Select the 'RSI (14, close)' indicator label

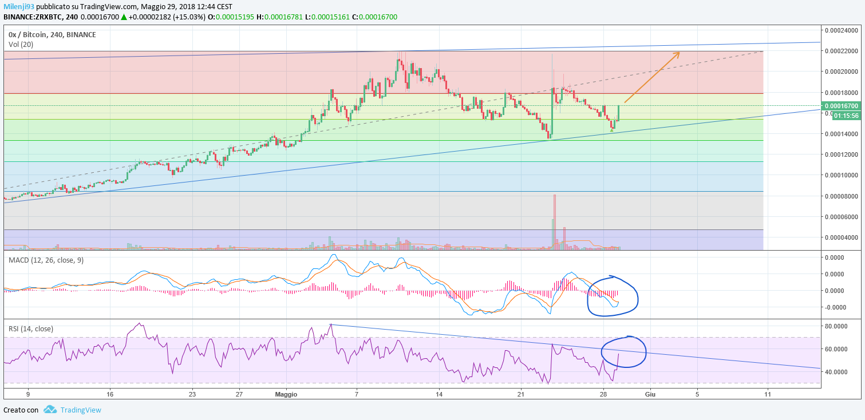[x=31, y=328]
